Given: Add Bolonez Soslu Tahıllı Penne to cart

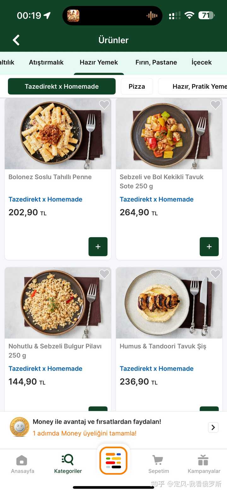Looking at the screenshot, I should coord(98,247).
